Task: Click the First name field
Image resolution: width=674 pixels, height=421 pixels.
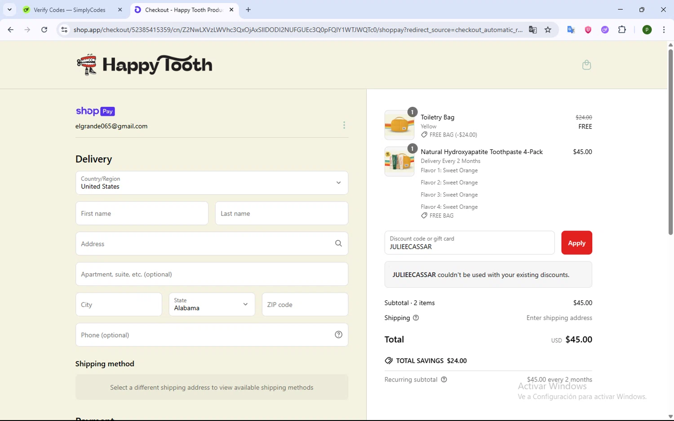Action: click(x=142, y=213)
